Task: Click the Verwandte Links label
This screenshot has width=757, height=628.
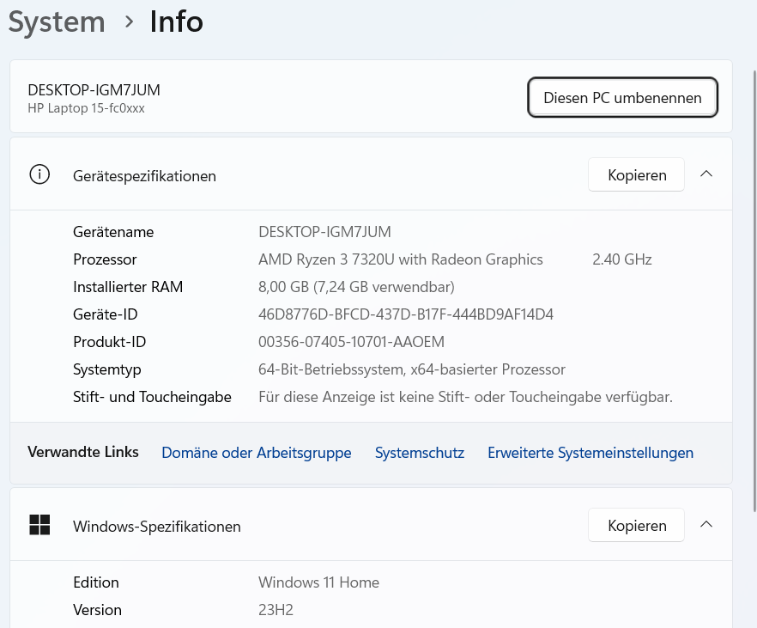Action: (x=83, y=452)
